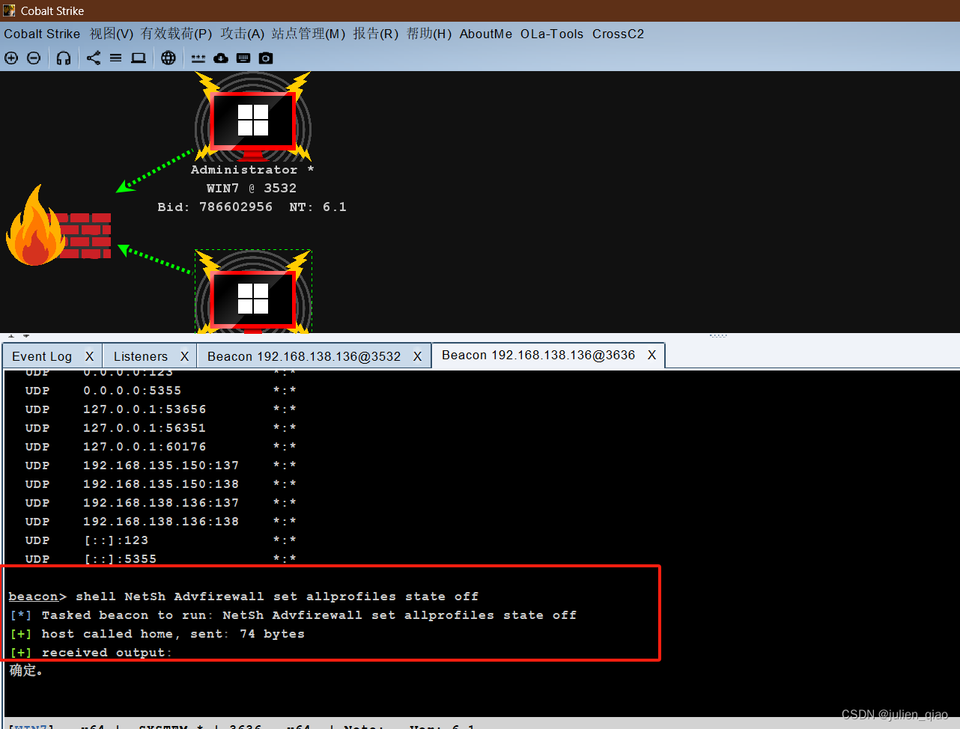The width and height of the screenshot is (960, 729).
Task: Open the AboutMe menu
Action: [x=486, y=34]
